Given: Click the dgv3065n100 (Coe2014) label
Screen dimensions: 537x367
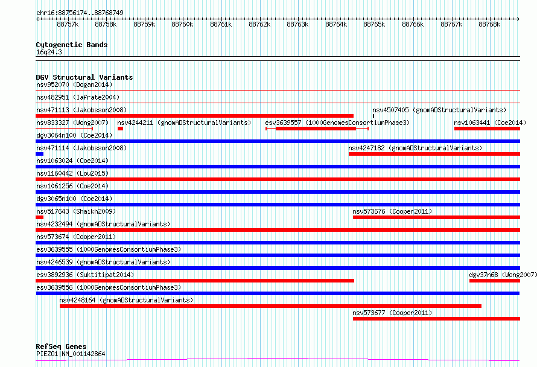Looking at the screenshot, I should (74, 199).
